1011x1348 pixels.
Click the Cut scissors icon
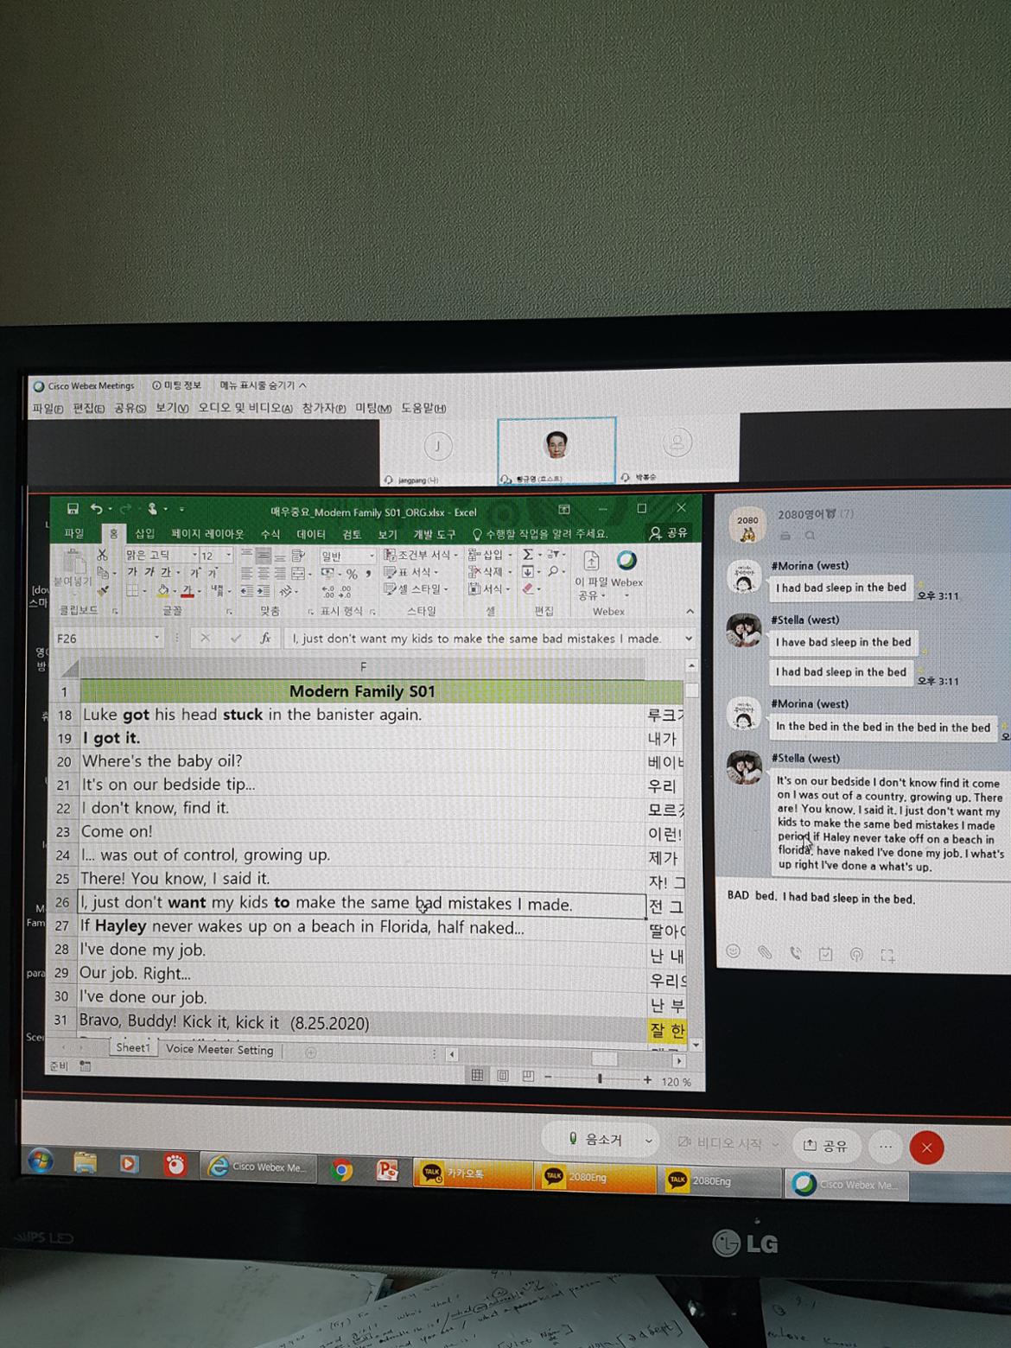tap(103, 555)
